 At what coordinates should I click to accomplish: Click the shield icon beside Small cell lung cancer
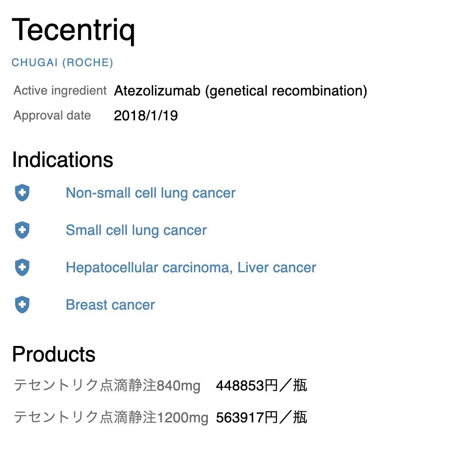click(22, 230)
